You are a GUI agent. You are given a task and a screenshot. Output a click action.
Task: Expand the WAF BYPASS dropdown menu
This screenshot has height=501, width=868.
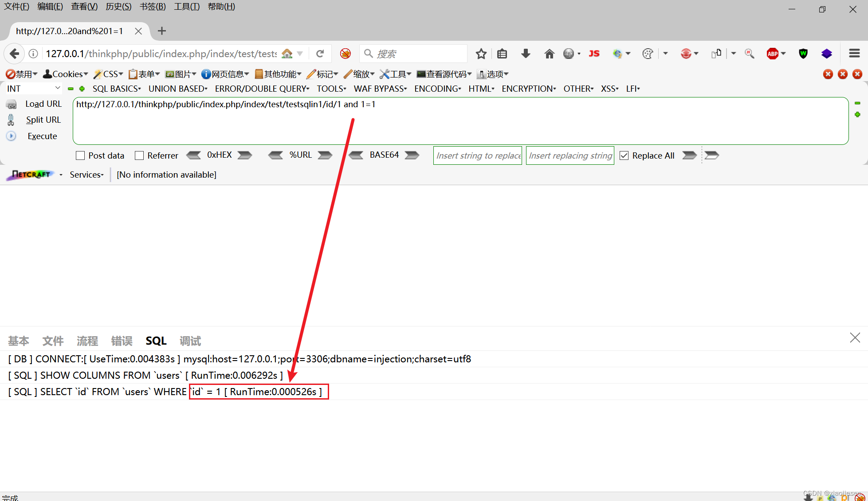[x=380, y=89]
